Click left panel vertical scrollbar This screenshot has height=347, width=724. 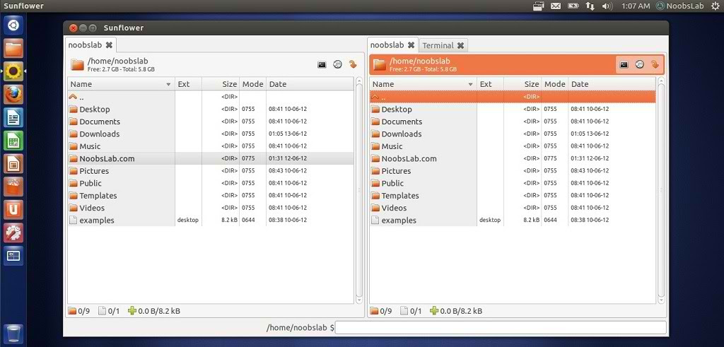click(359, 191)
